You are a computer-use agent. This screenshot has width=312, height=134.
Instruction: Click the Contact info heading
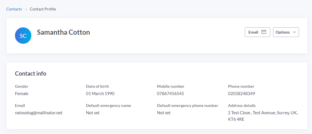pos(30,74)
